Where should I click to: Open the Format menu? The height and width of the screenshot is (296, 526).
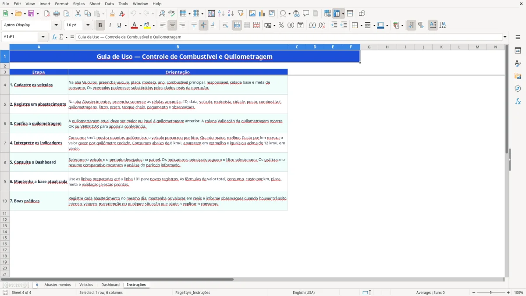click(x=61, y=4)
